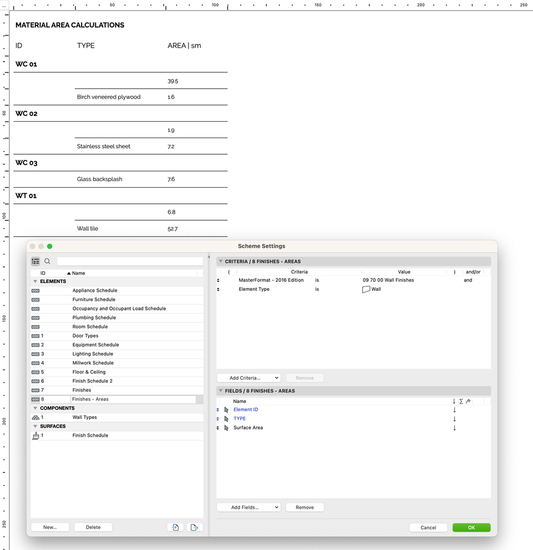Grab the Element Type criteria row handle
Viewport: 533px width, 550px height.
tap(218, 290)
